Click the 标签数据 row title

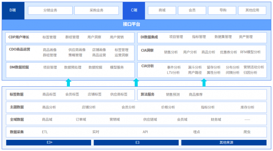click(16, 94)
